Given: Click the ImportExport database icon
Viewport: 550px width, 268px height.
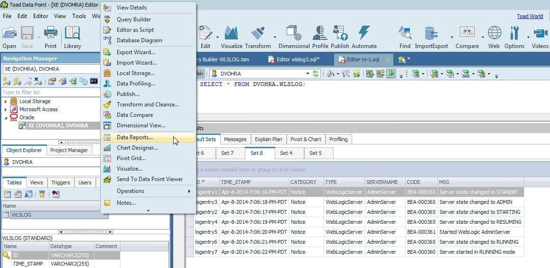Looking at the screenshot, I should tap(431, 33).
